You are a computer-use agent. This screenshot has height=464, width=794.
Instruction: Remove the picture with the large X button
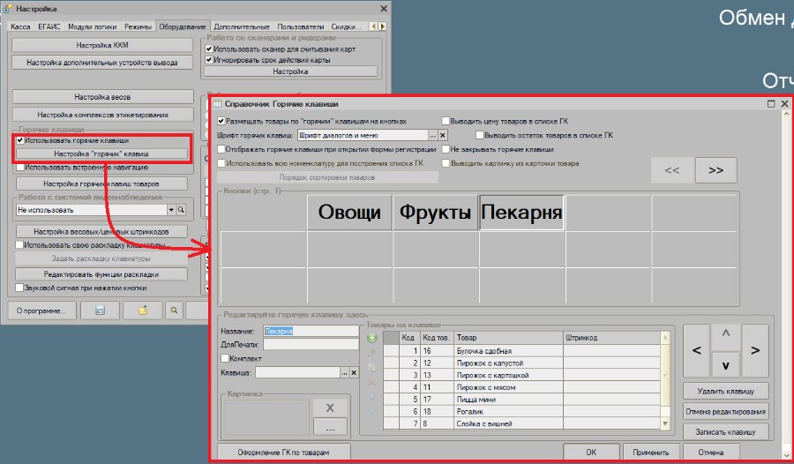pyautogui.click(x=330, y=408)
